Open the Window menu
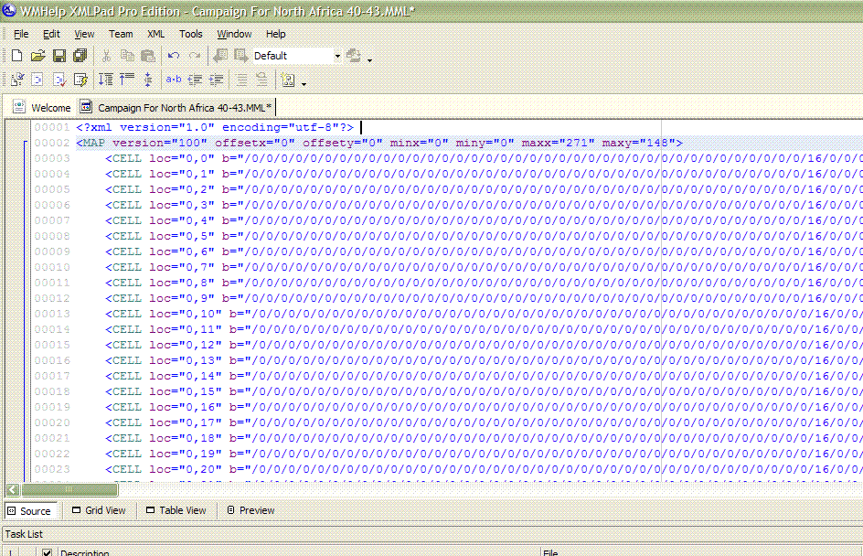 tap(234, 34)
